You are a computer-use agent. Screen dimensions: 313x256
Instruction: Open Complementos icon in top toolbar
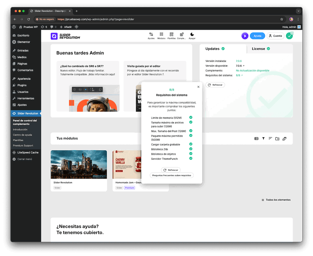click(182, 36)
